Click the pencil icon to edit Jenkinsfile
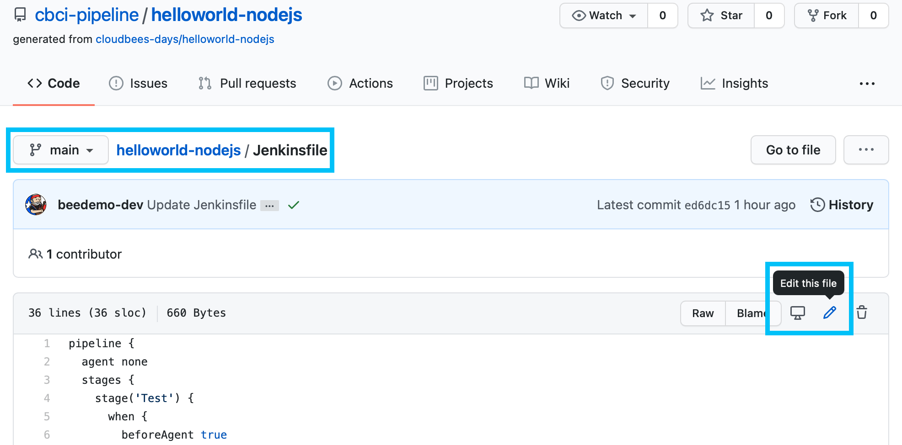This screenshot has width=902, height=445. pyautogui.click(x=829, y=313)
